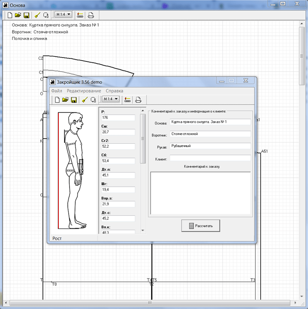Click the Шг field with 19,4
This screenshot has height=309, width=308.
(x=118, y=190)
